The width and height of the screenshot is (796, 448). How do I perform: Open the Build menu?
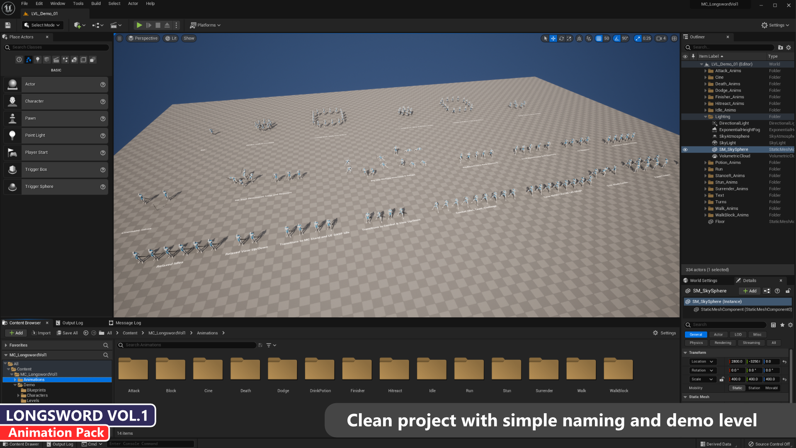click(96, 4)
